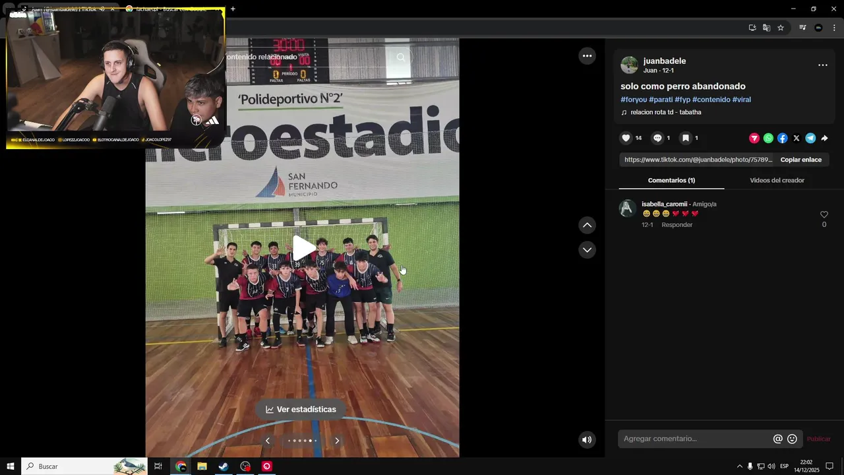This screenshot has height=475, width=844.
Task: Open the Windows Start menu
Action: 11,466
